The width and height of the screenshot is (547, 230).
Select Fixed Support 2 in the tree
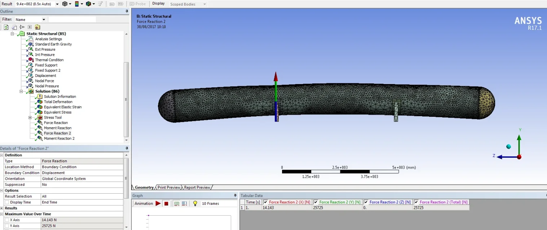click(48, 70)
